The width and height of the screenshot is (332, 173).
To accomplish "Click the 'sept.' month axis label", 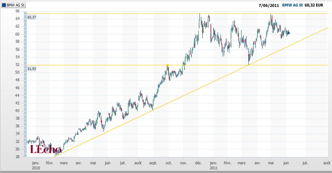I will click(153, 163).
